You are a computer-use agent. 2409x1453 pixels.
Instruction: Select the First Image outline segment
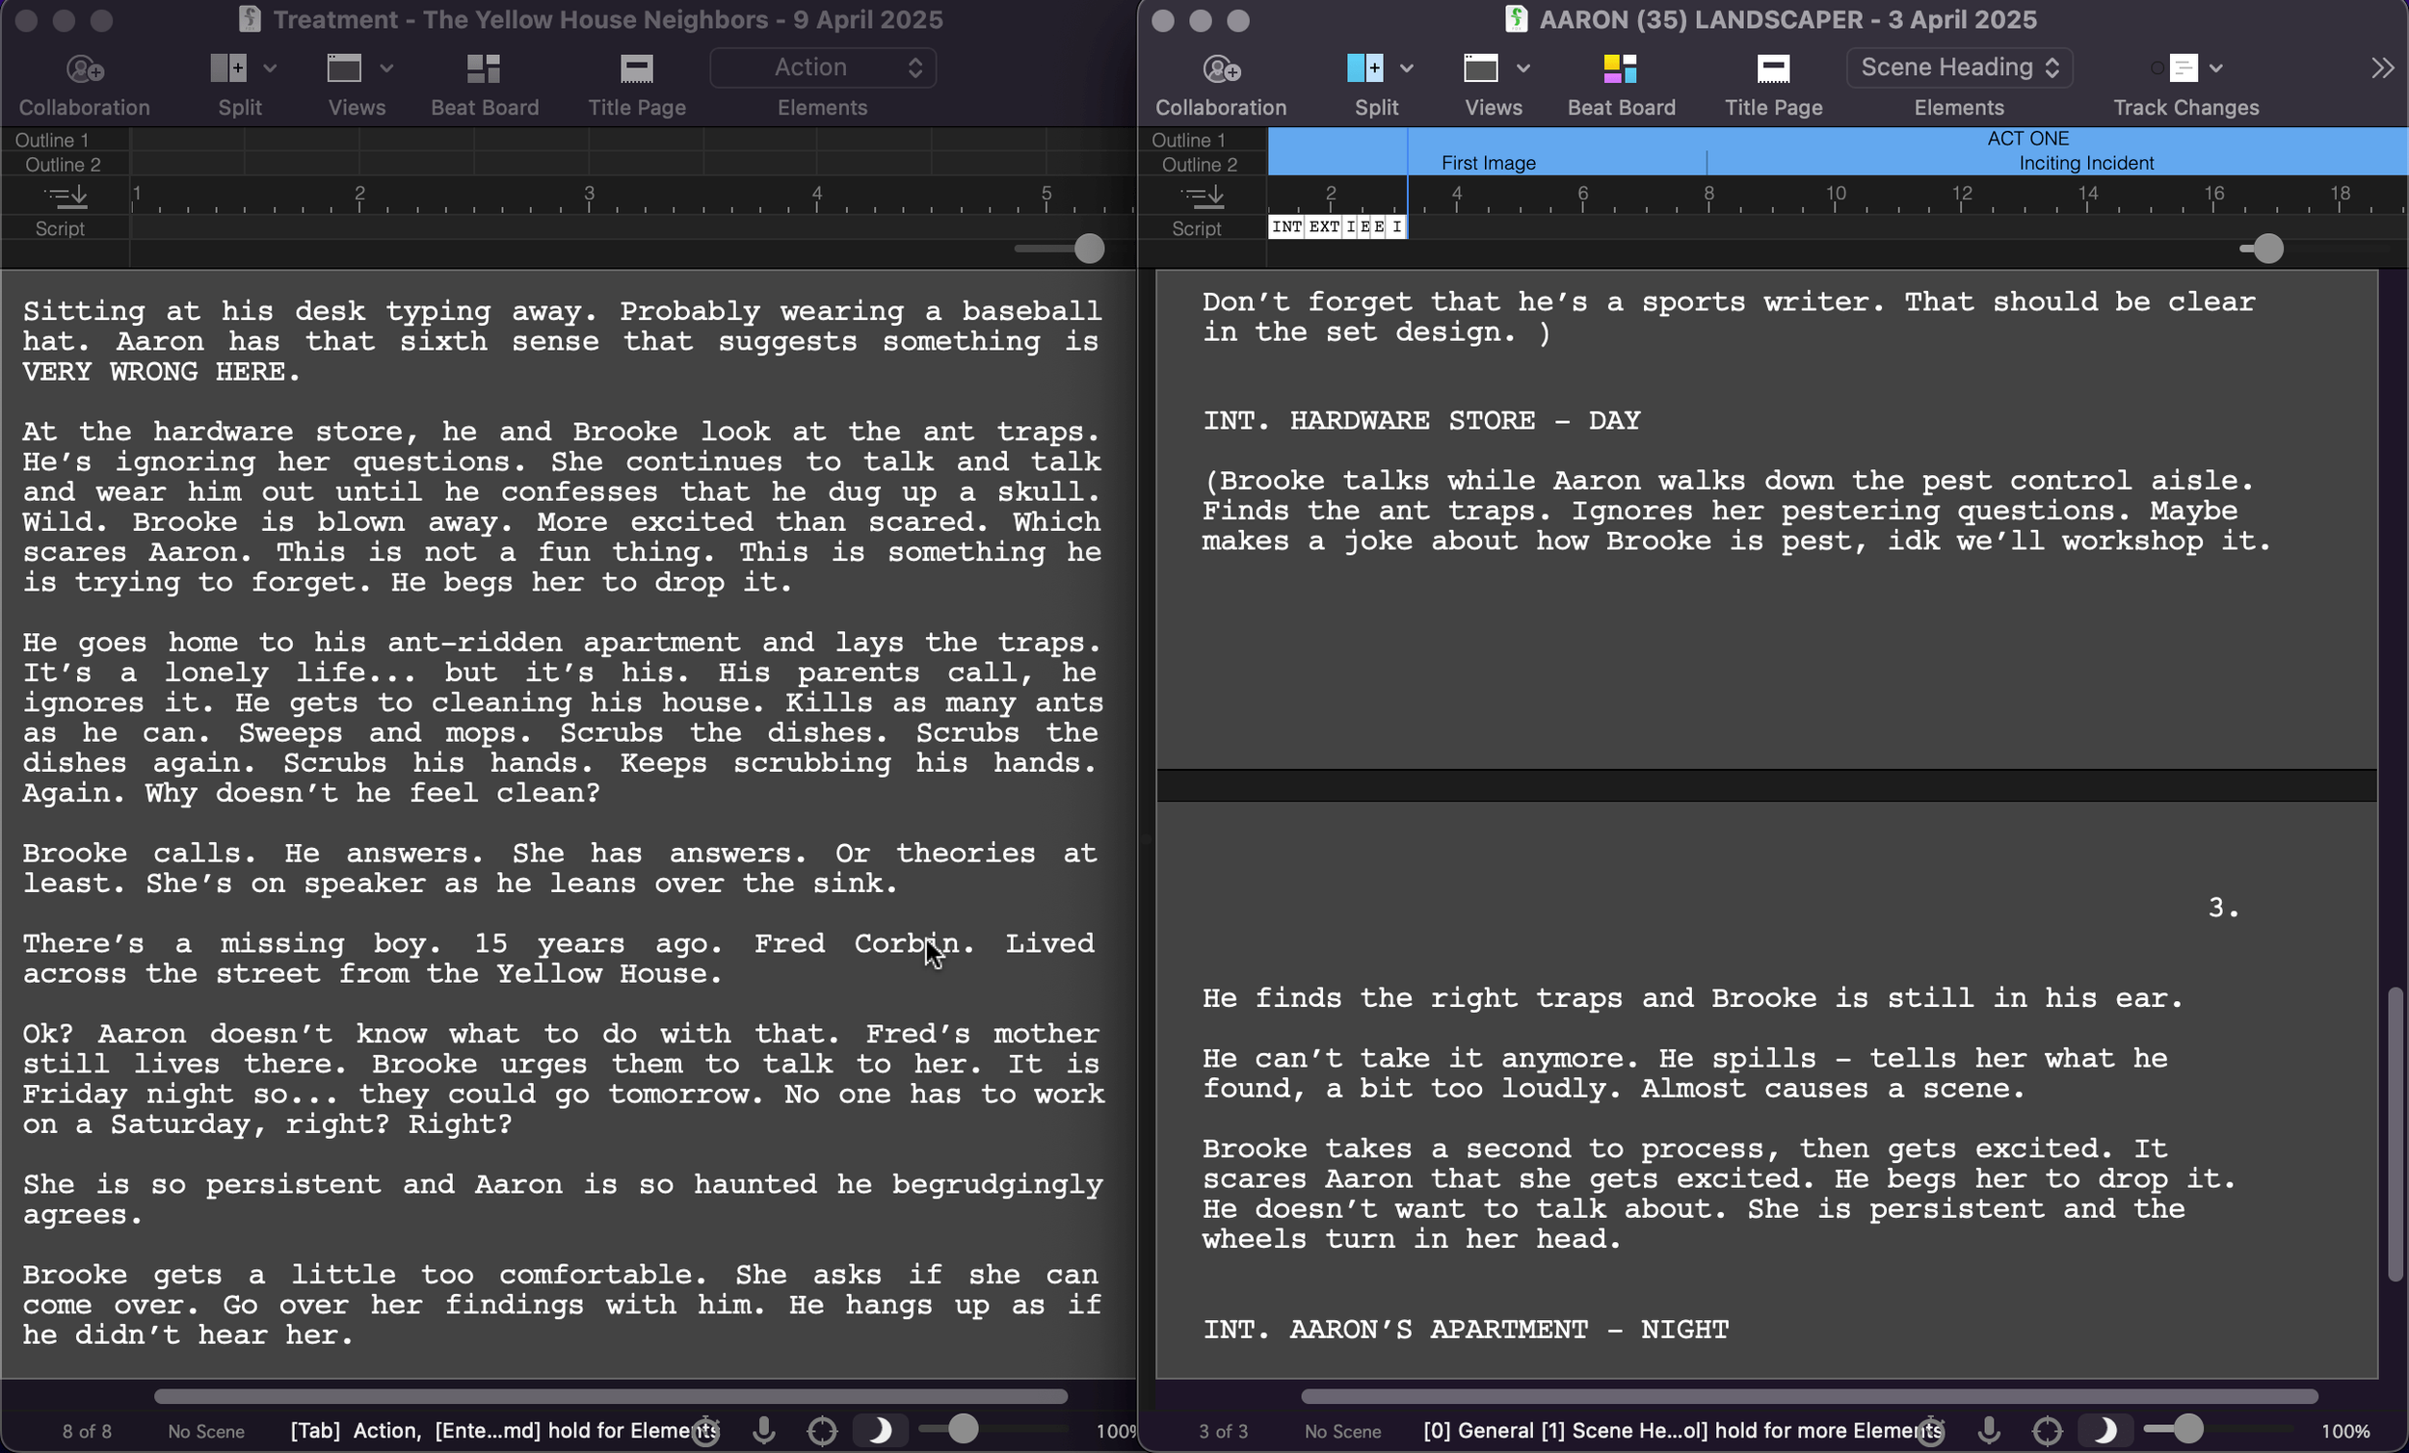[x=1488, y=163]
